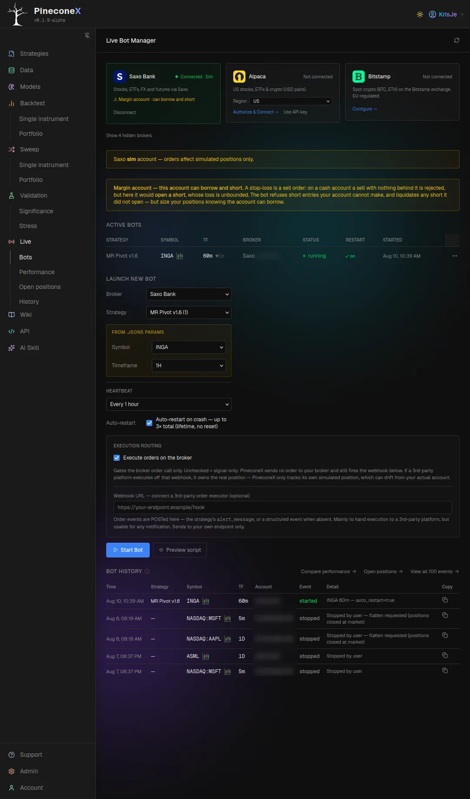Click the Account person icon
The height and width of the screenshot is (799, 470).
pos(12,788)
